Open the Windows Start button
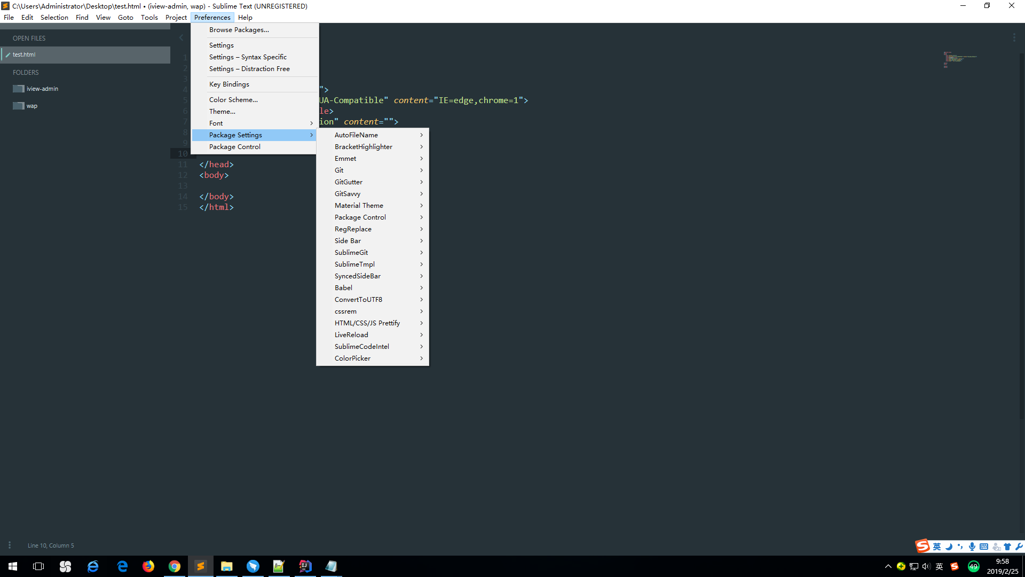The image size is (1025, 577). pyautogui.click(x=13, y=566)
